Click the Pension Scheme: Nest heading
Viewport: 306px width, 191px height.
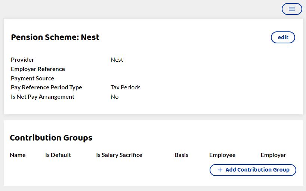55,37
